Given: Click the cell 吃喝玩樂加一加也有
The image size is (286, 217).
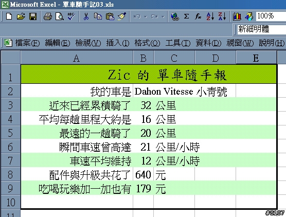Looking at the screenshot, I should [x=77, y=188].
